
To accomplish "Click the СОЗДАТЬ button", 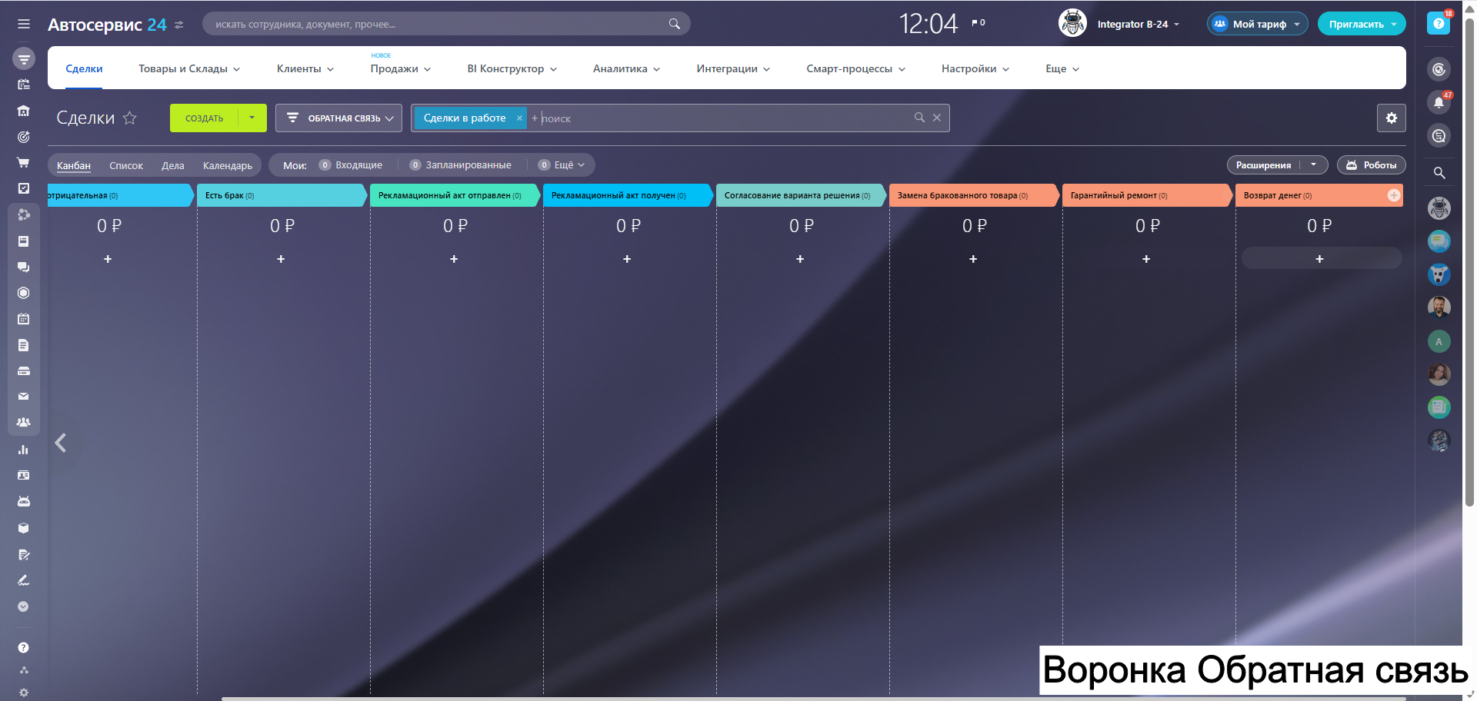I will tap(204, 118).
